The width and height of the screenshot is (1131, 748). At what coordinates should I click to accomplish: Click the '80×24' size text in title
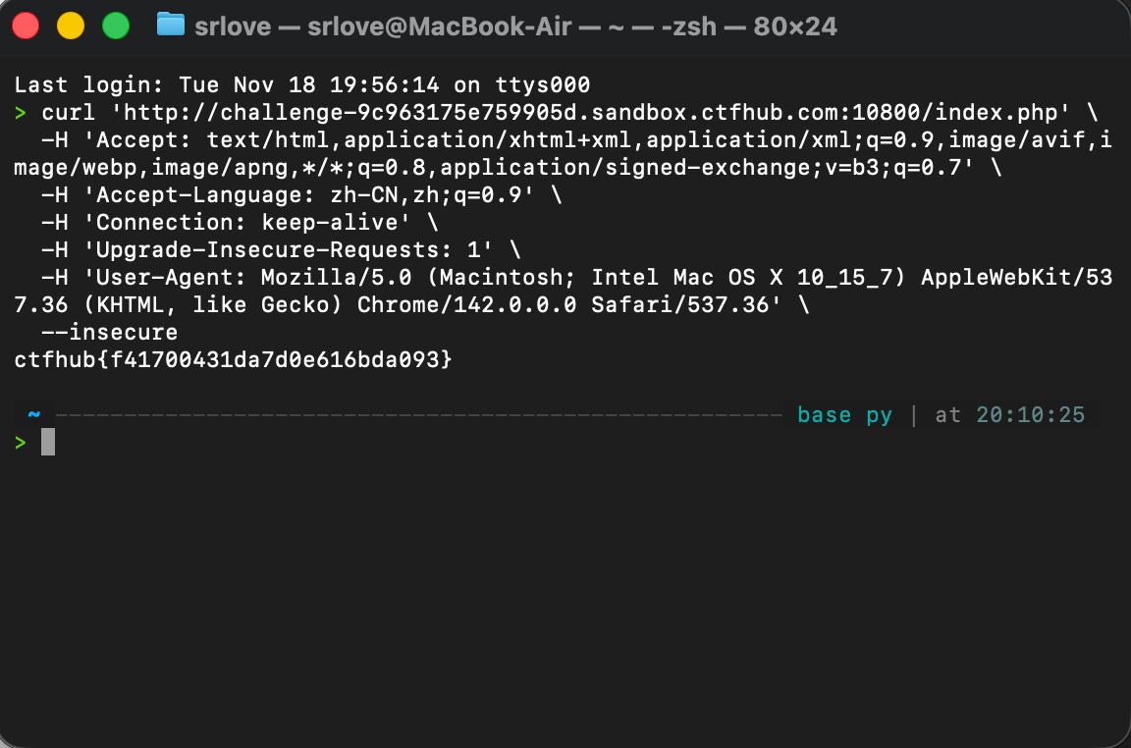tap(795, 27)
